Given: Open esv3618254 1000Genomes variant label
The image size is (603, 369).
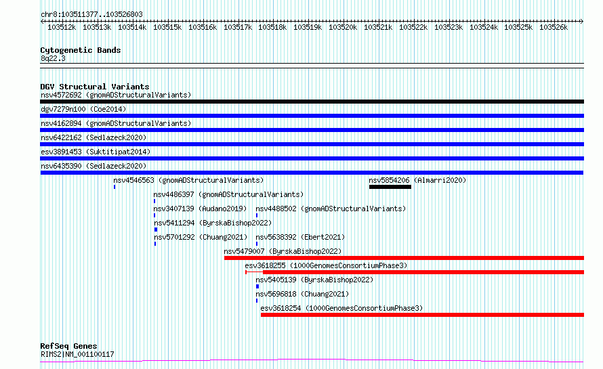Looking at the screenshot, I should point(341,308).
